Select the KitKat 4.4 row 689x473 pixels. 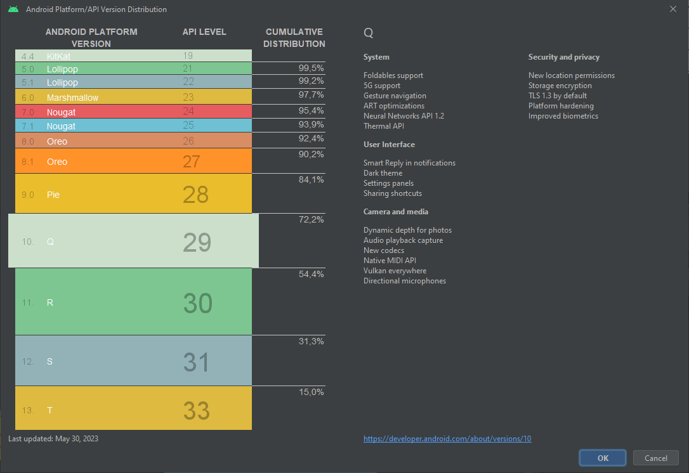[133, 56]
